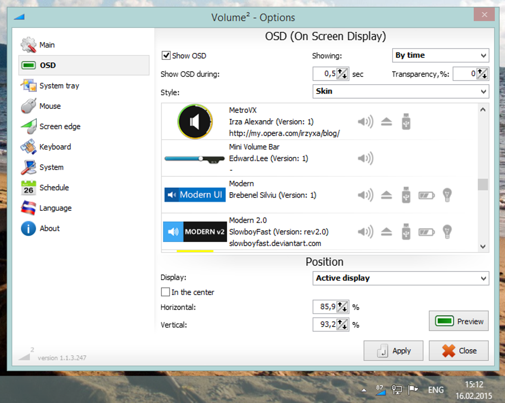Click the Screen edge sidebar icon
505x403 pixels.
29,126
